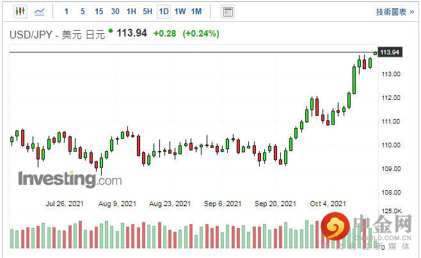Click the USD/JPY pair title

[x=31, y=34]
